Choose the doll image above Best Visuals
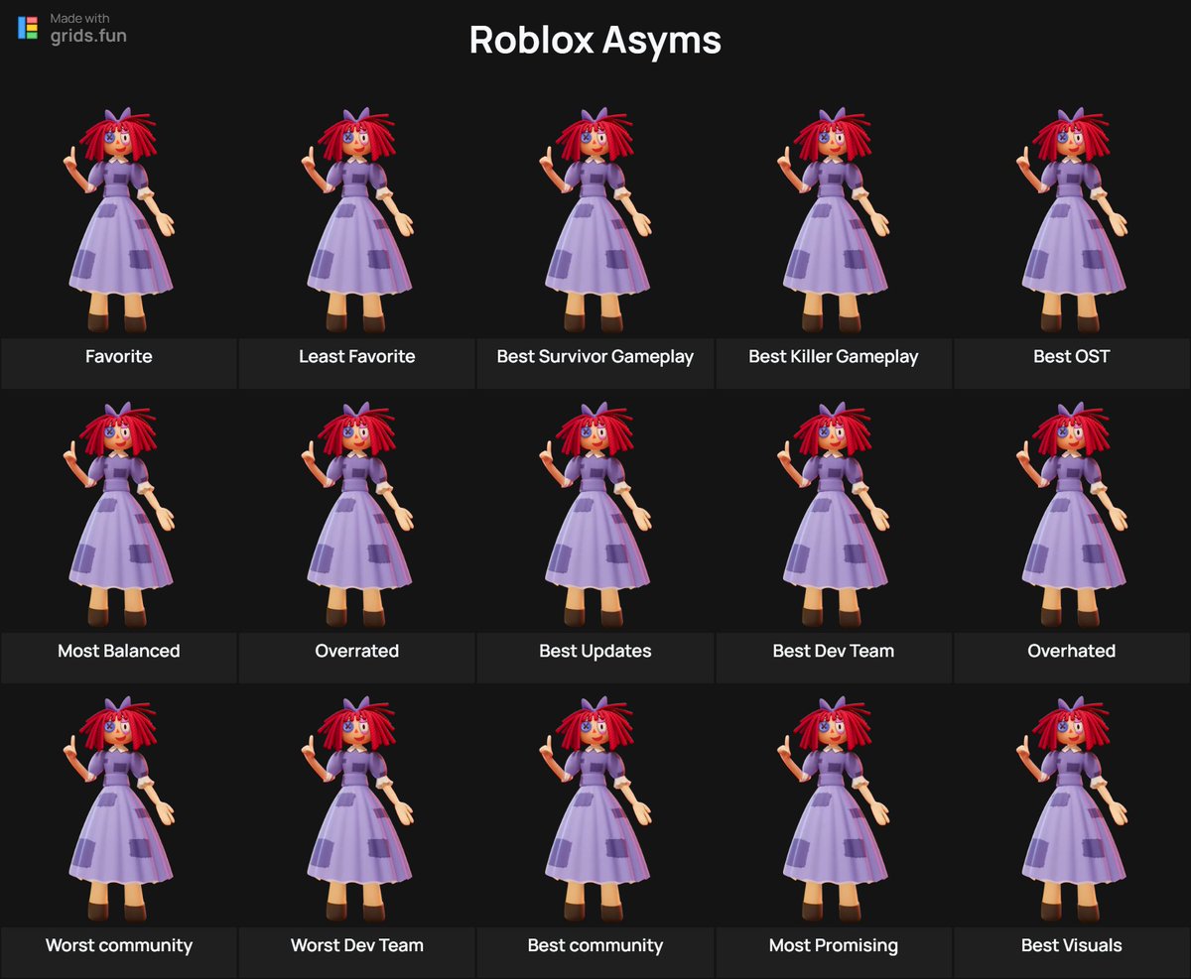This screenshot has height=979, width=1191. pos(1072,809)
